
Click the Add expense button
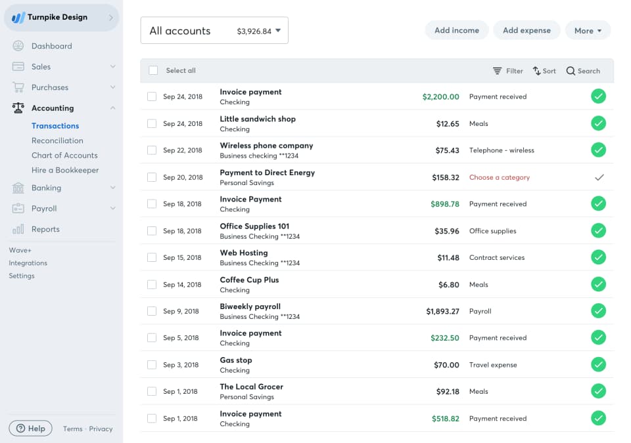526,30
